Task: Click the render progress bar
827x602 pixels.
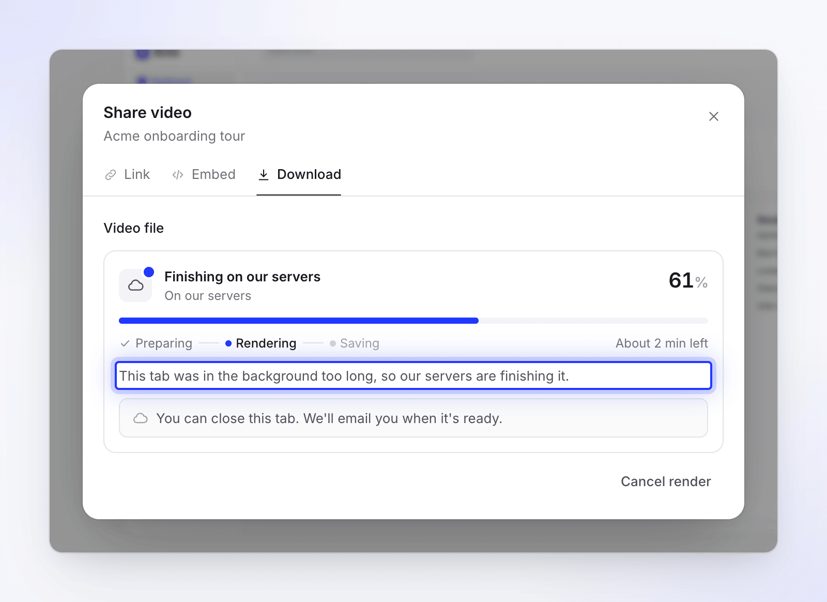Action: coord(413,321)
